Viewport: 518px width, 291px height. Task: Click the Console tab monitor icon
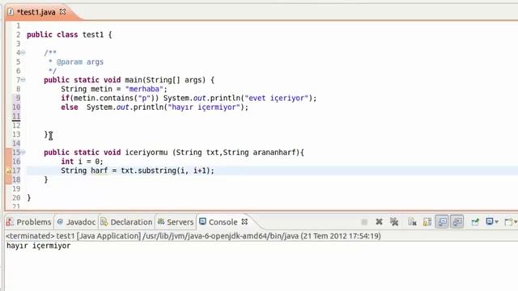[202, 221]
